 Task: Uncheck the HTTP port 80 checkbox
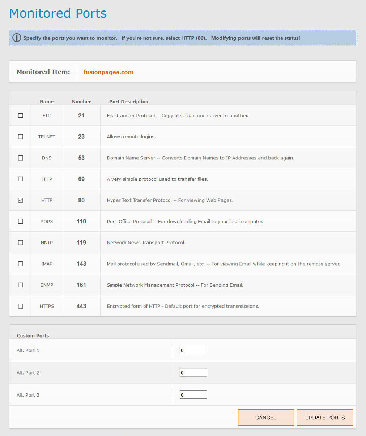click(x=21, y=200)
